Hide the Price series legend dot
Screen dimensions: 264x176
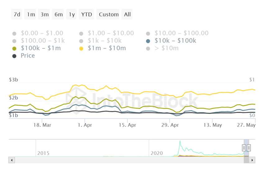tap(14, 56)
